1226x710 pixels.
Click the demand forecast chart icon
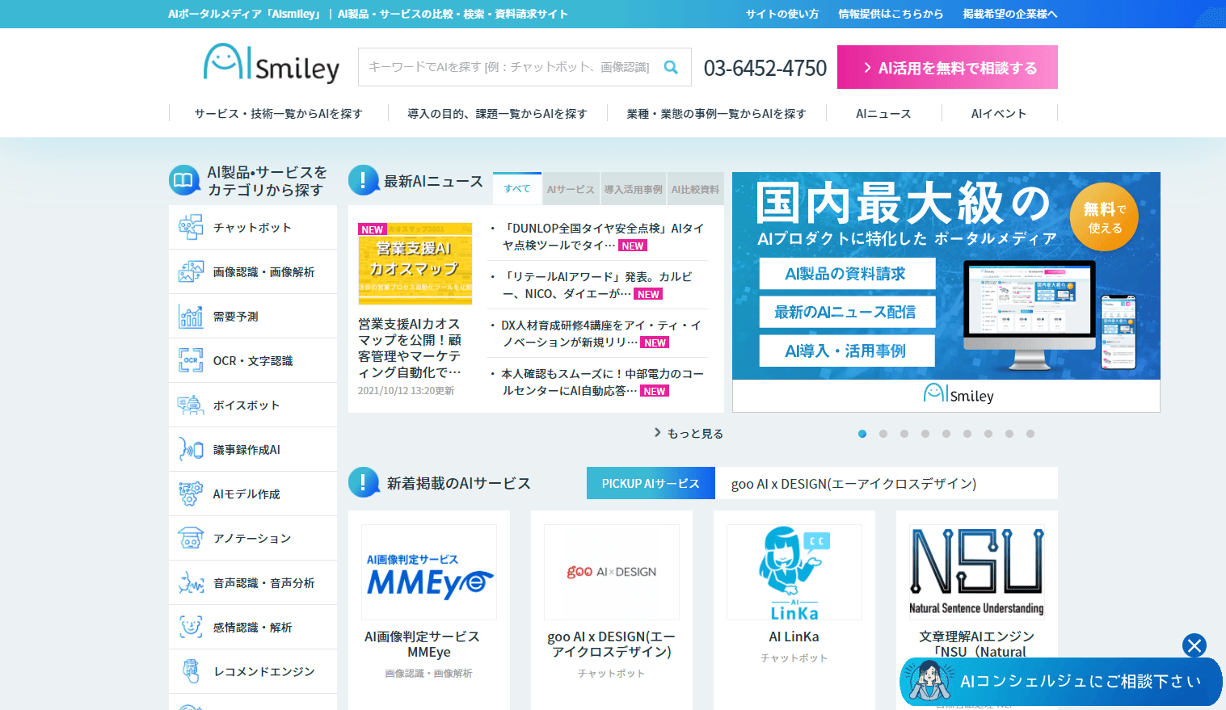[x=191, y=317]
